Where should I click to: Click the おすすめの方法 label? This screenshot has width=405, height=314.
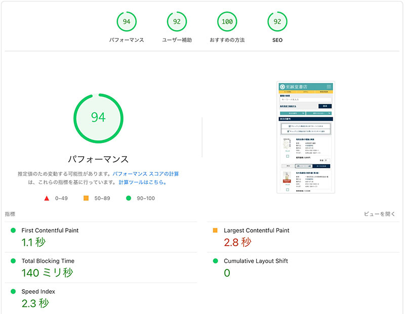pos(227,40)
